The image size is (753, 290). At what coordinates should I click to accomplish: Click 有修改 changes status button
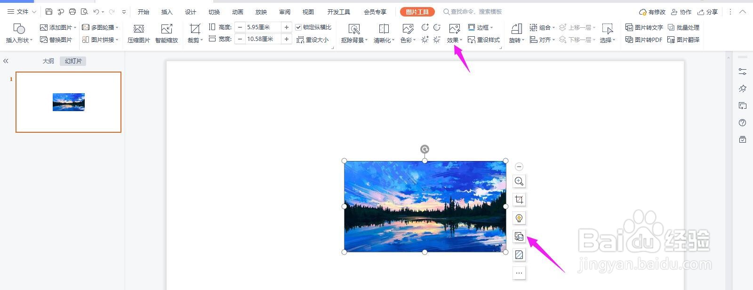point(652,12)
